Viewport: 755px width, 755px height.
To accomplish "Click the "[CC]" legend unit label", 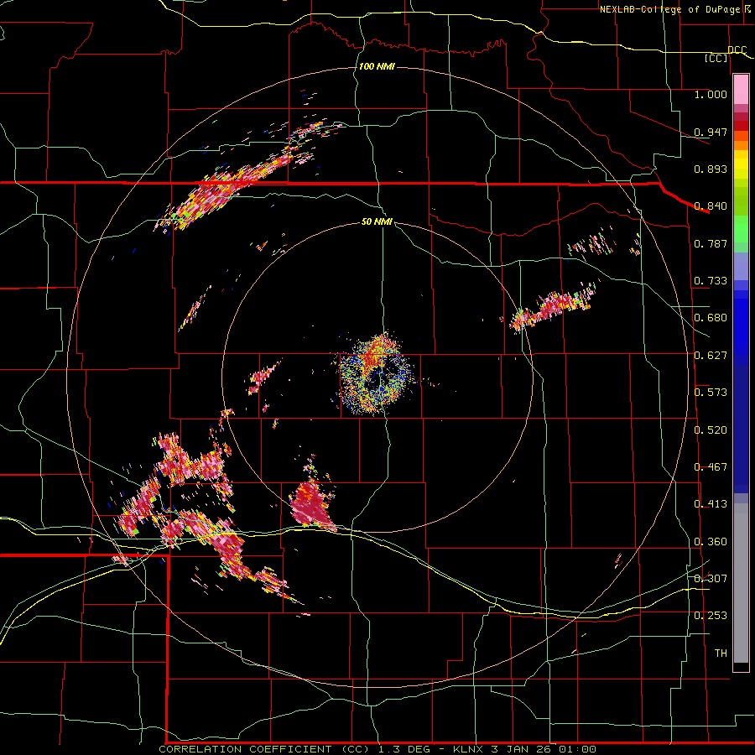I will [x=716, y=58].
